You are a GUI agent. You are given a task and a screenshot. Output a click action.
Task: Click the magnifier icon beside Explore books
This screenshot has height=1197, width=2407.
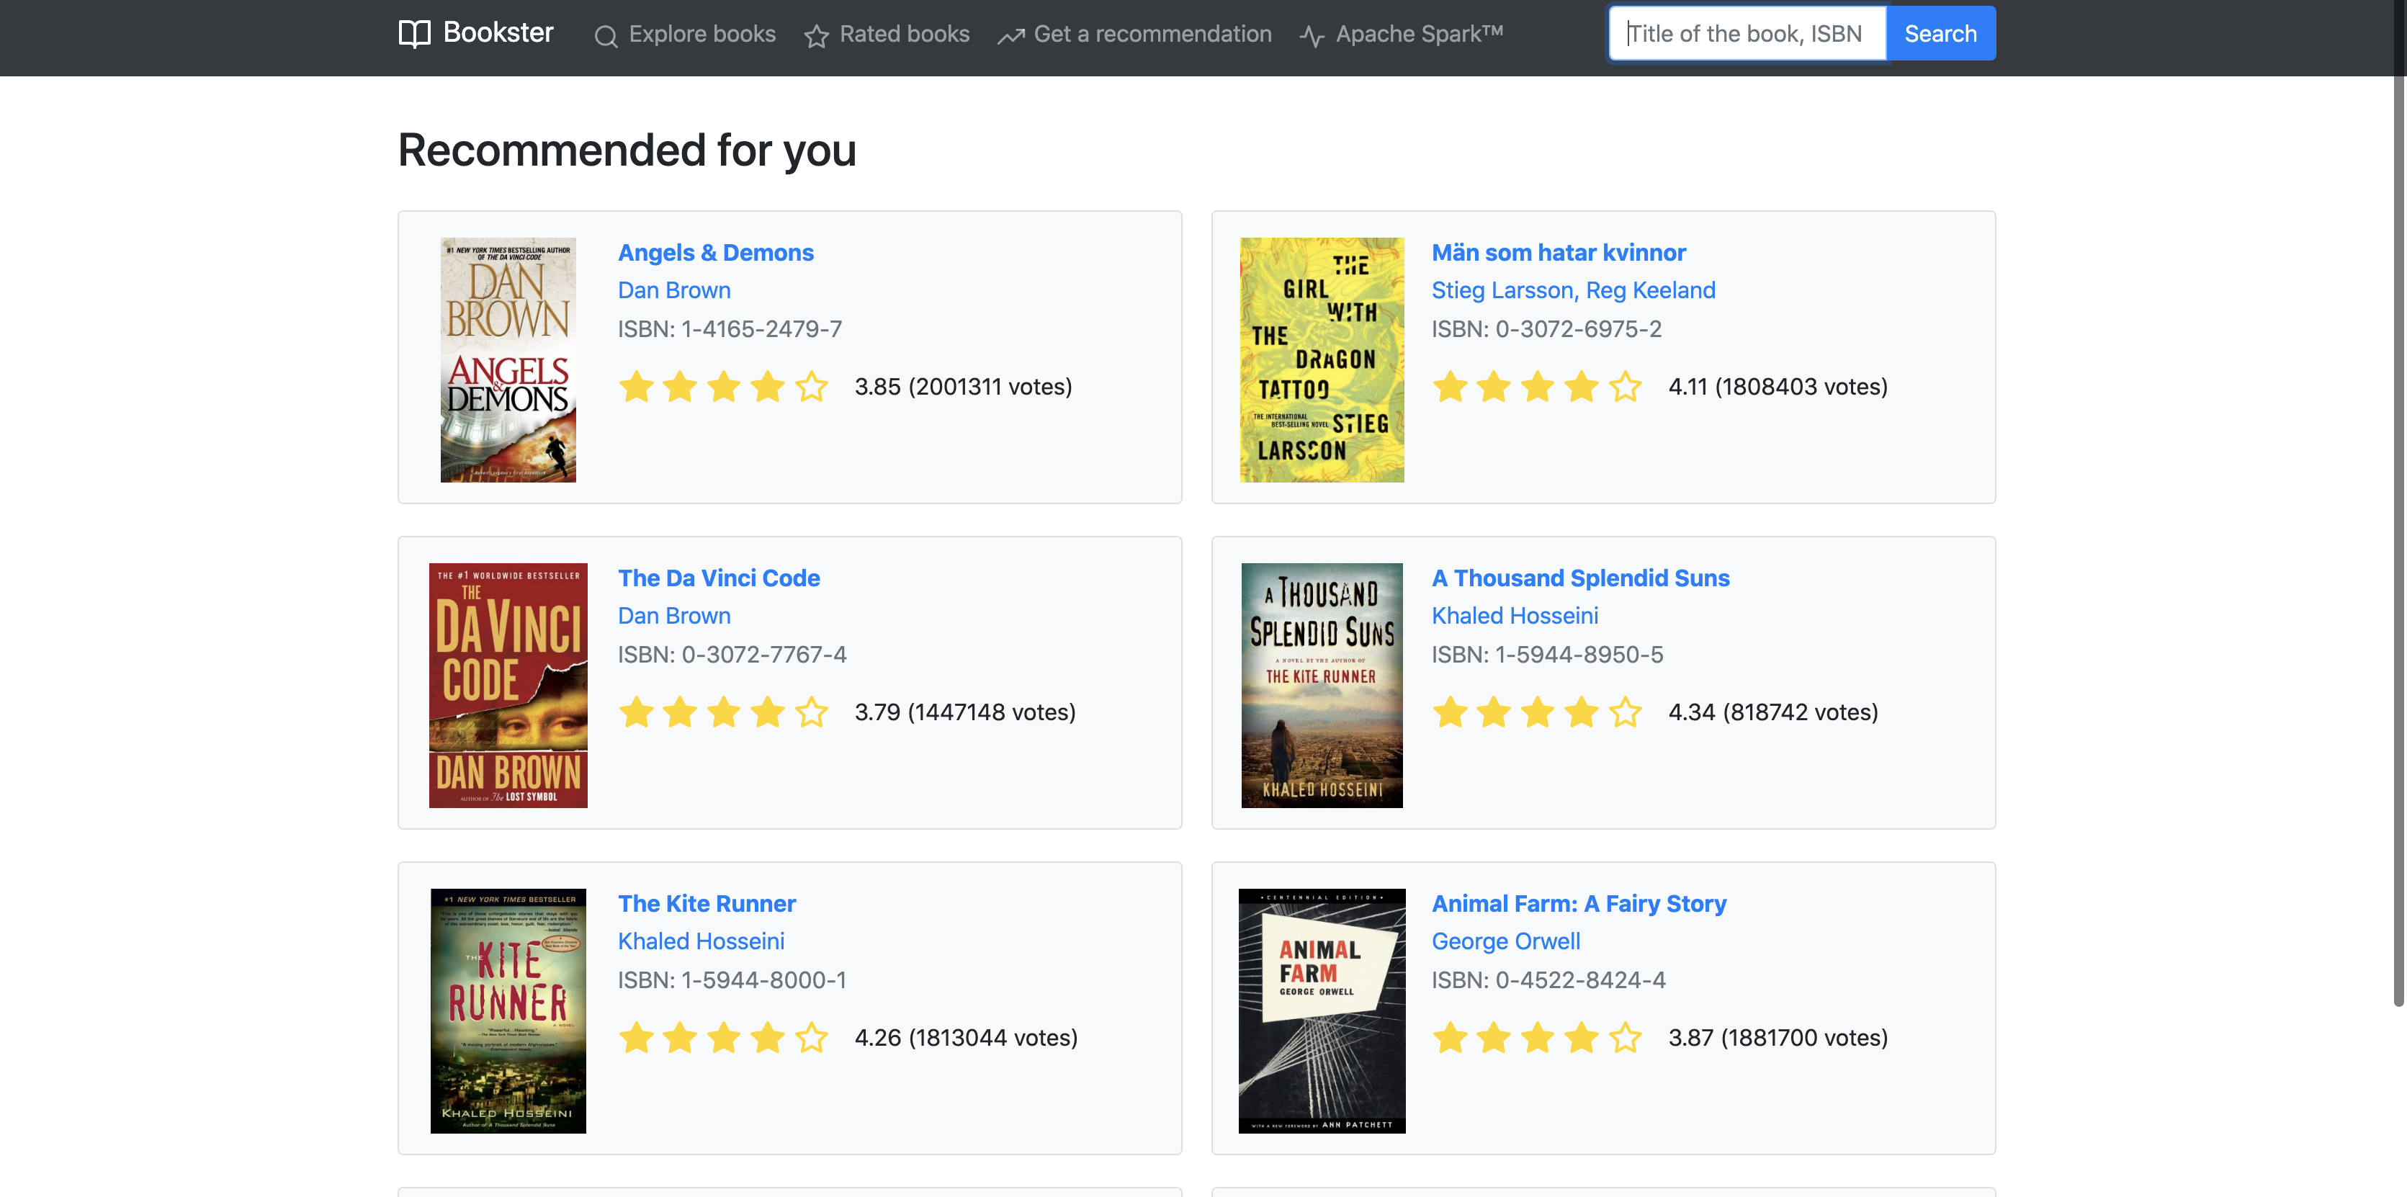click(x=606, y=35)
